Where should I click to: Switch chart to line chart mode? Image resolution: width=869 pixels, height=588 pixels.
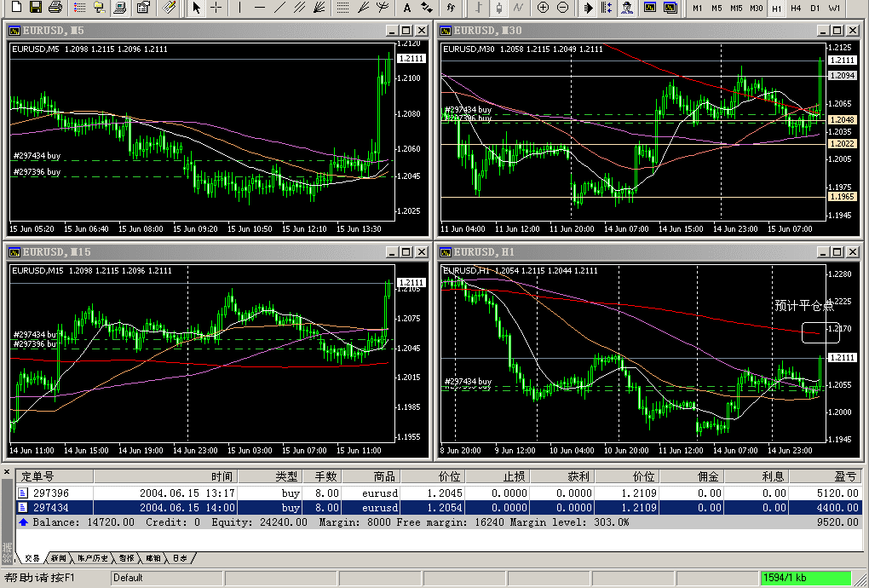518,7
